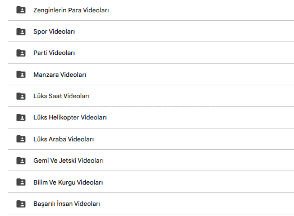The width and height of the screenshot is (294, 216).
Task: Select the Lüks Araba Videoları name
Action: (x=63, y=139)
